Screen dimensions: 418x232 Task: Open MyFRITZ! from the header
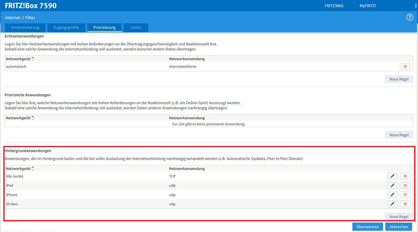coord(368,6)
